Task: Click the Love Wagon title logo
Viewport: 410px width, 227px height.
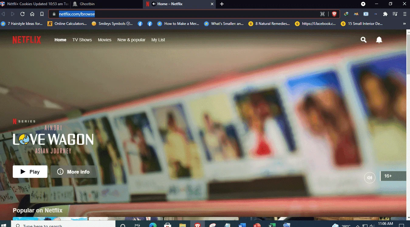Action: pyautogui.click(x=53, y=140)
